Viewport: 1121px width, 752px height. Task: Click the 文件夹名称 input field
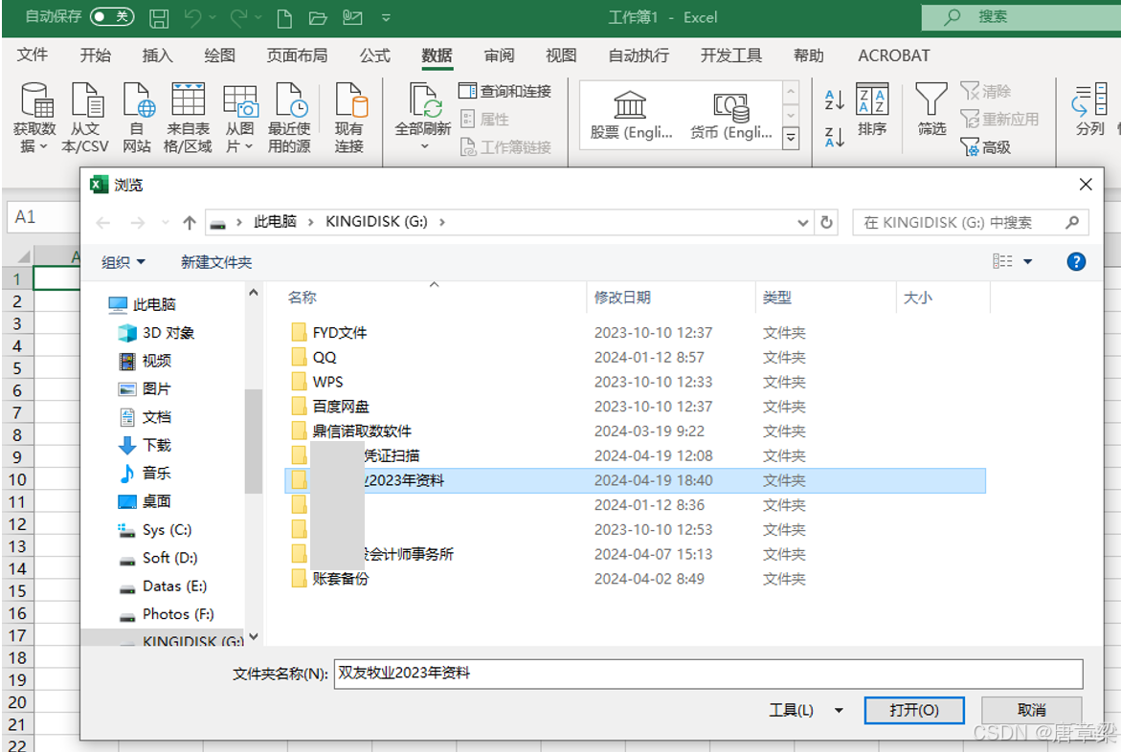(707, 674)
